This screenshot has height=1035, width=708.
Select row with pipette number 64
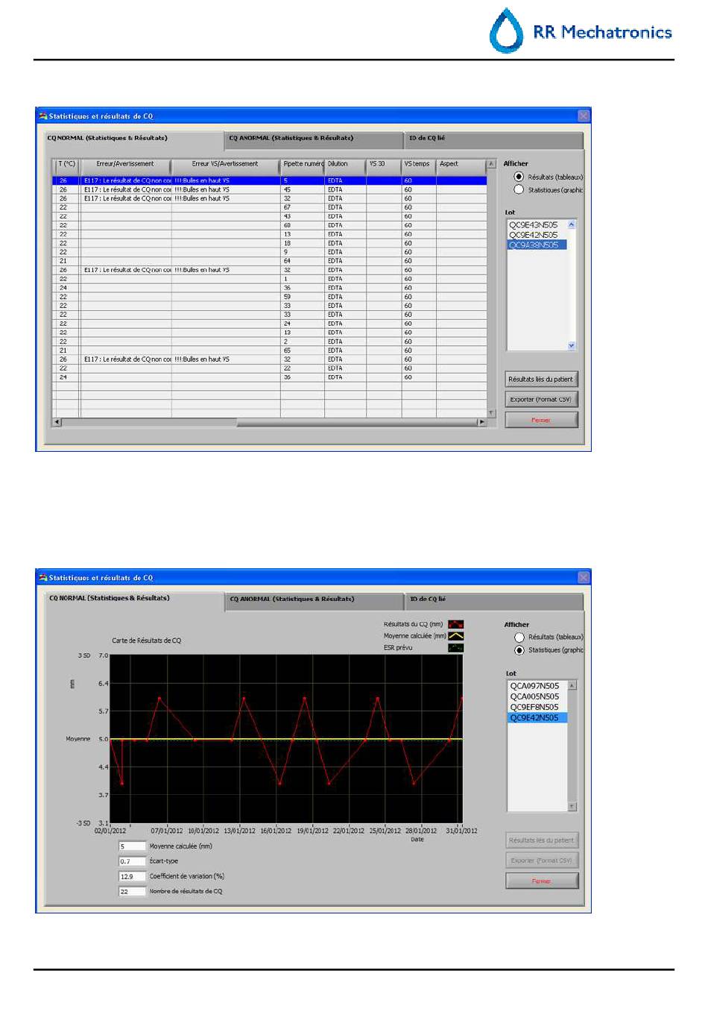tap(270, 261)
